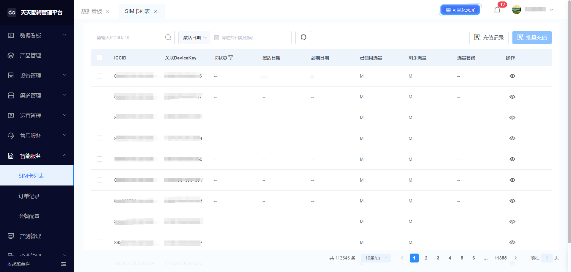The height and width of the screenshot is (272, 571).
Task: Go to next page arrow in pagination
Action: click(x=516, y=258)
